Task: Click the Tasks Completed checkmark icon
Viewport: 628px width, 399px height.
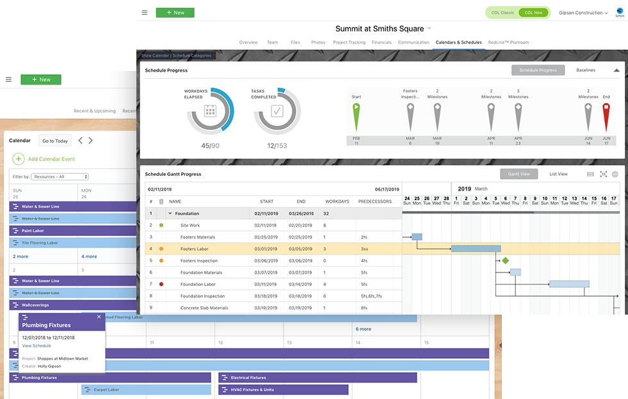Action: click(x=277, y=111)
